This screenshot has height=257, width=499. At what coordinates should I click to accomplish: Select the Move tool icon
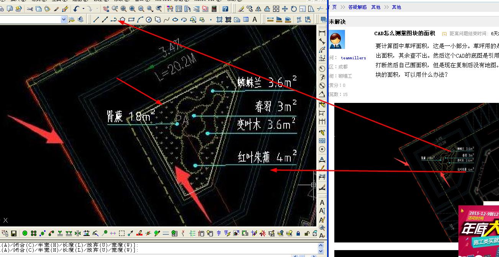(285, 9)
